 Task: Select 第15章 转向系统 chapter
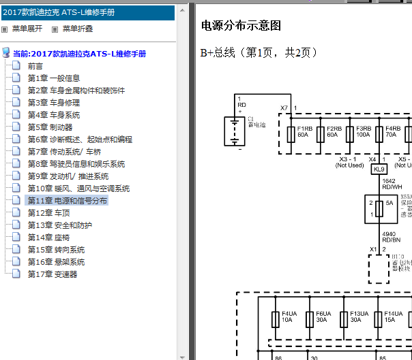coord(56,250)
